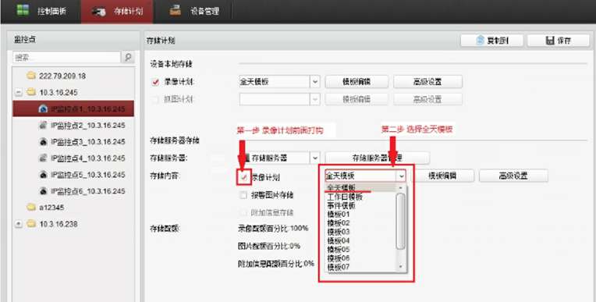Click the magnifier search icon
The image size is (596, 302).
click(x=129, y=58)
